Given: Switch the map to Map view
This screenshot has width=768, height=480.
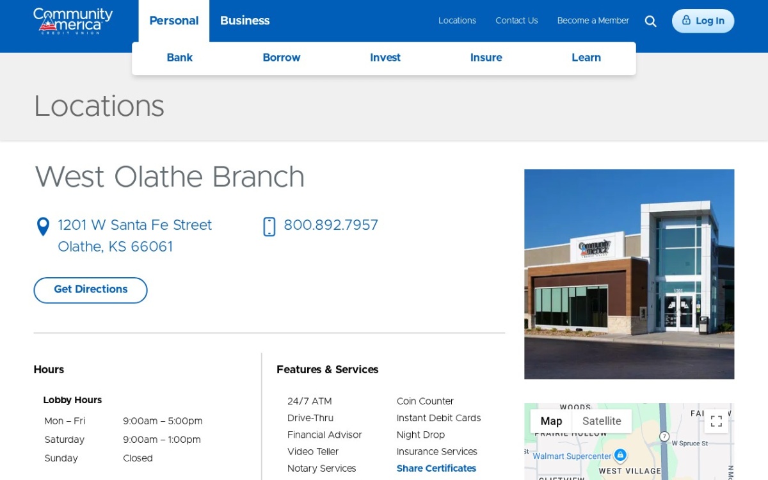Looking at the screenshot, I should [551, 421].
